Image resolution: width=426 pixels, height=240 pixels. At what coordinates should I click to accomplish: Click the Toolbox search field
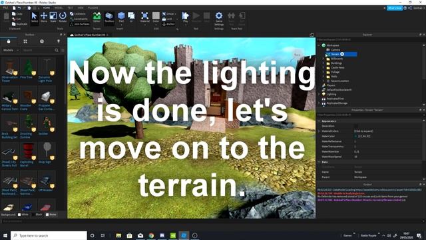[x=38, y=51]
